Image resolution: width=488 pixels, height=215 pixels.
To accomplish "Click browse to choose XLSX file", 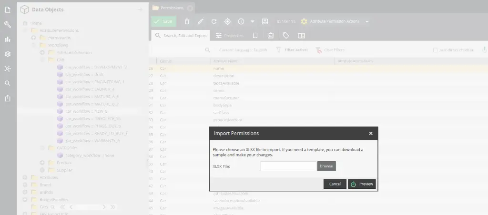I will click(326, 166).
